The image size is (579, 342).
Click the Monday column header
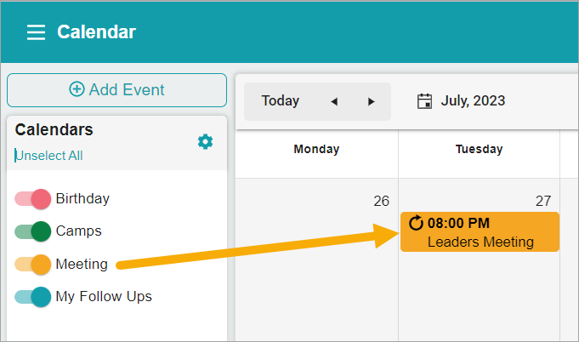pyautogui.click(x=316, y=149)
